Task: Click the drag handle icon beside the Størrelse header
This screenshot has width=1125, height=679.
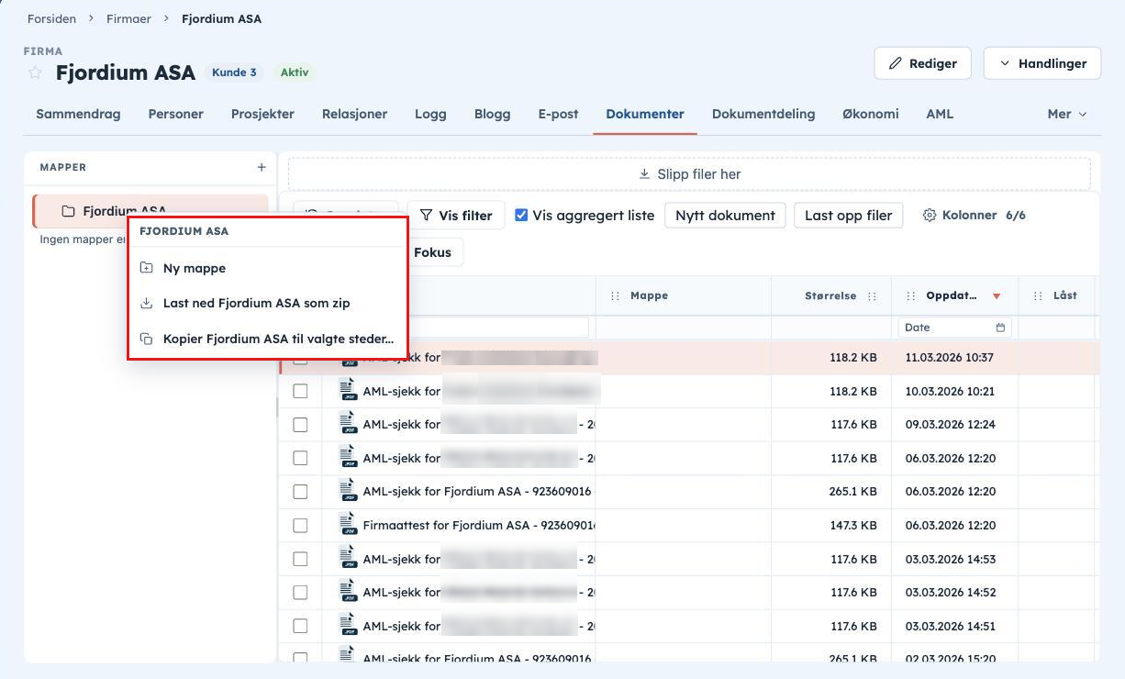Action: pyautogui.click(x=872, y=296)
